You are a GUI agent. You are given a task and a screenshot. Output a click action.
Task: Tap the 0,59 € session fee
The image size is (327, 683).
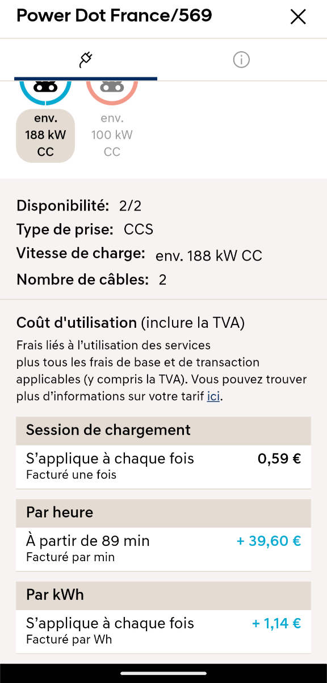279,459
